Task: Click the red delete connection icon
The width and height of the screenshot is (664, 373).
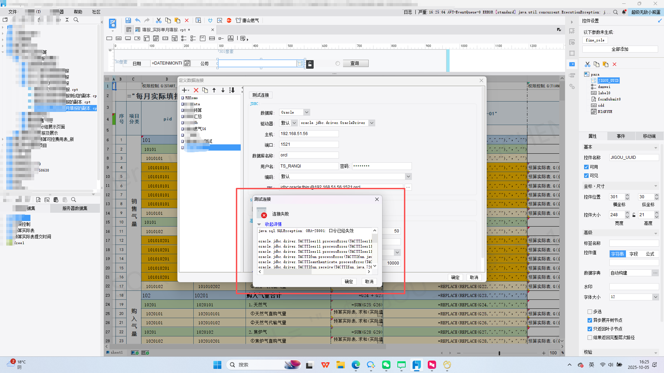Action: click(196, 90)
